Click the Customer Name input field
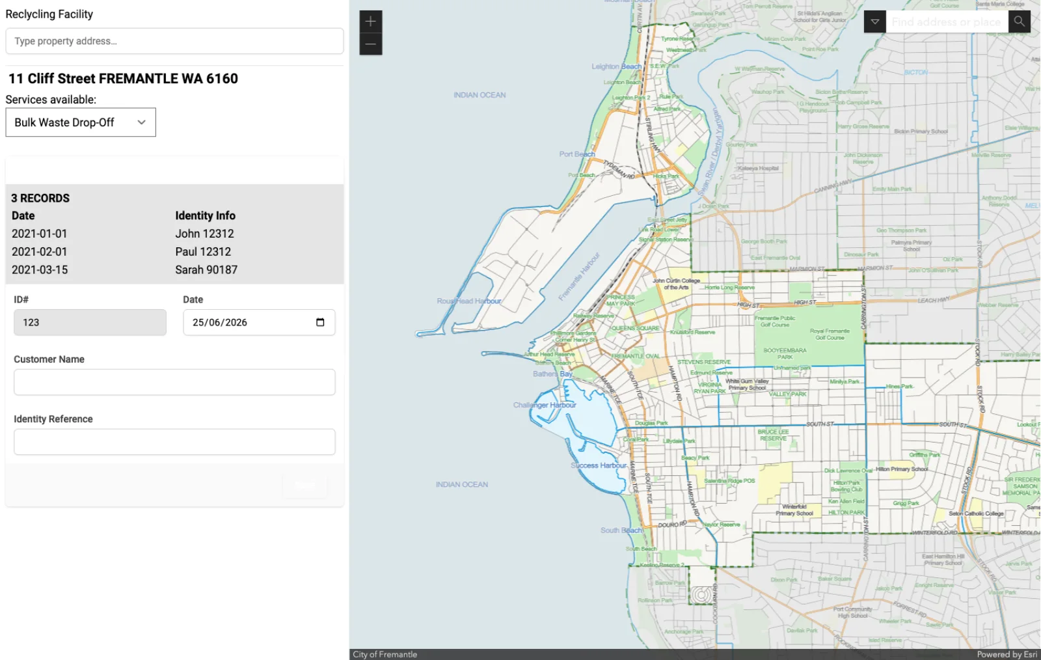 click(174, 382)
